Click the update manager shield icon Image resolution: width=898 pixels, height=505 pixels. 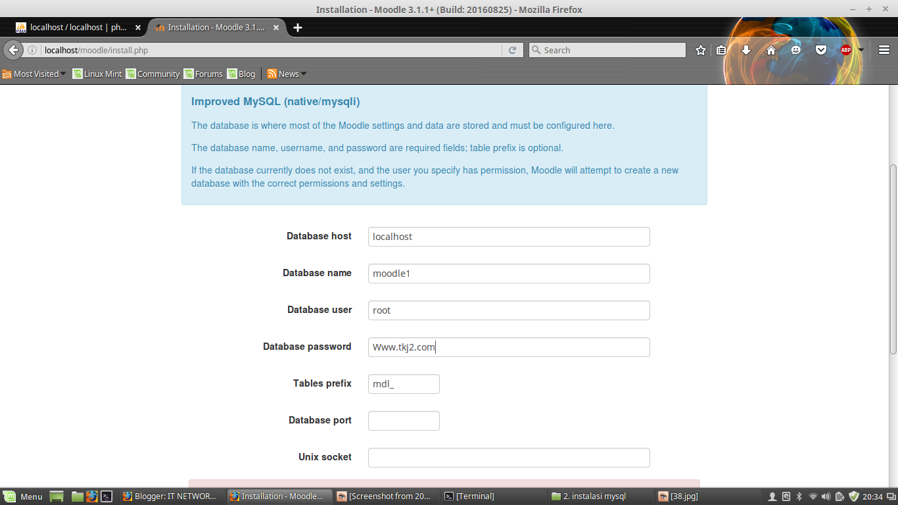(853, 496)
